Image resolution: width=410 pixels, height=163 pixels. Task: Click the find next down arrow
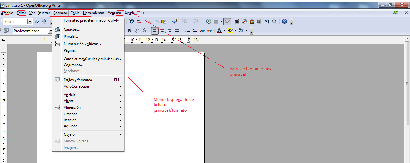coord(37,21)
